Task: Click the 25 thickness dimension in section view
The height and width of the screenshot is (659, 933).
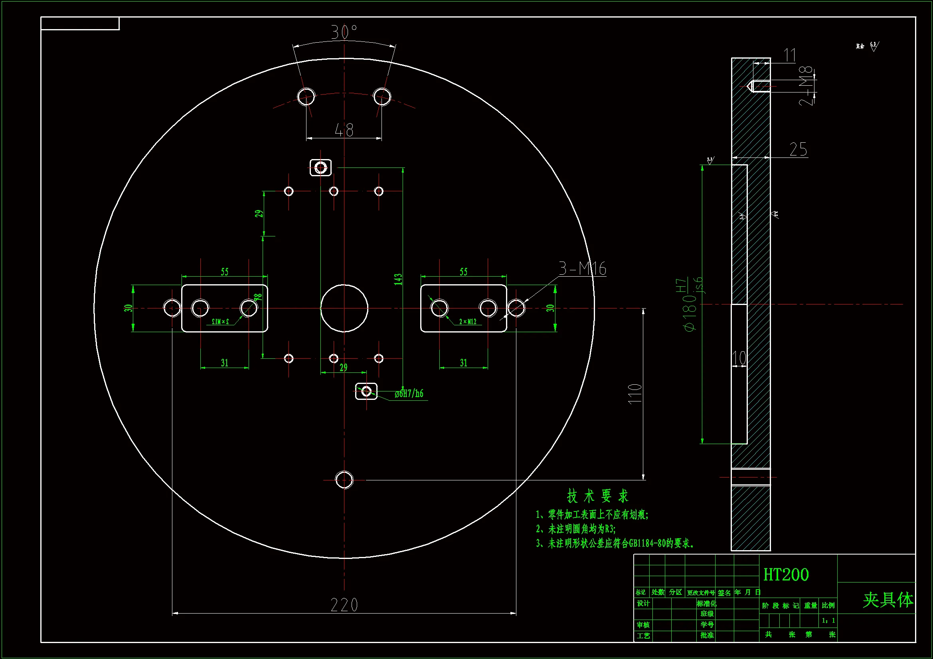Action: pos(798,150)
